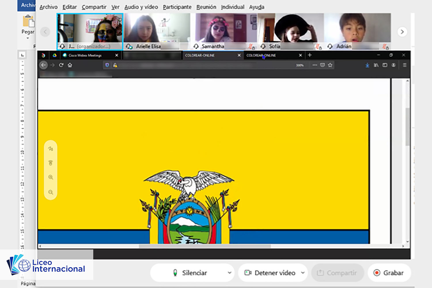
Task: Select the paint bucket tool in yellow panel
Action: coord(51,163)
